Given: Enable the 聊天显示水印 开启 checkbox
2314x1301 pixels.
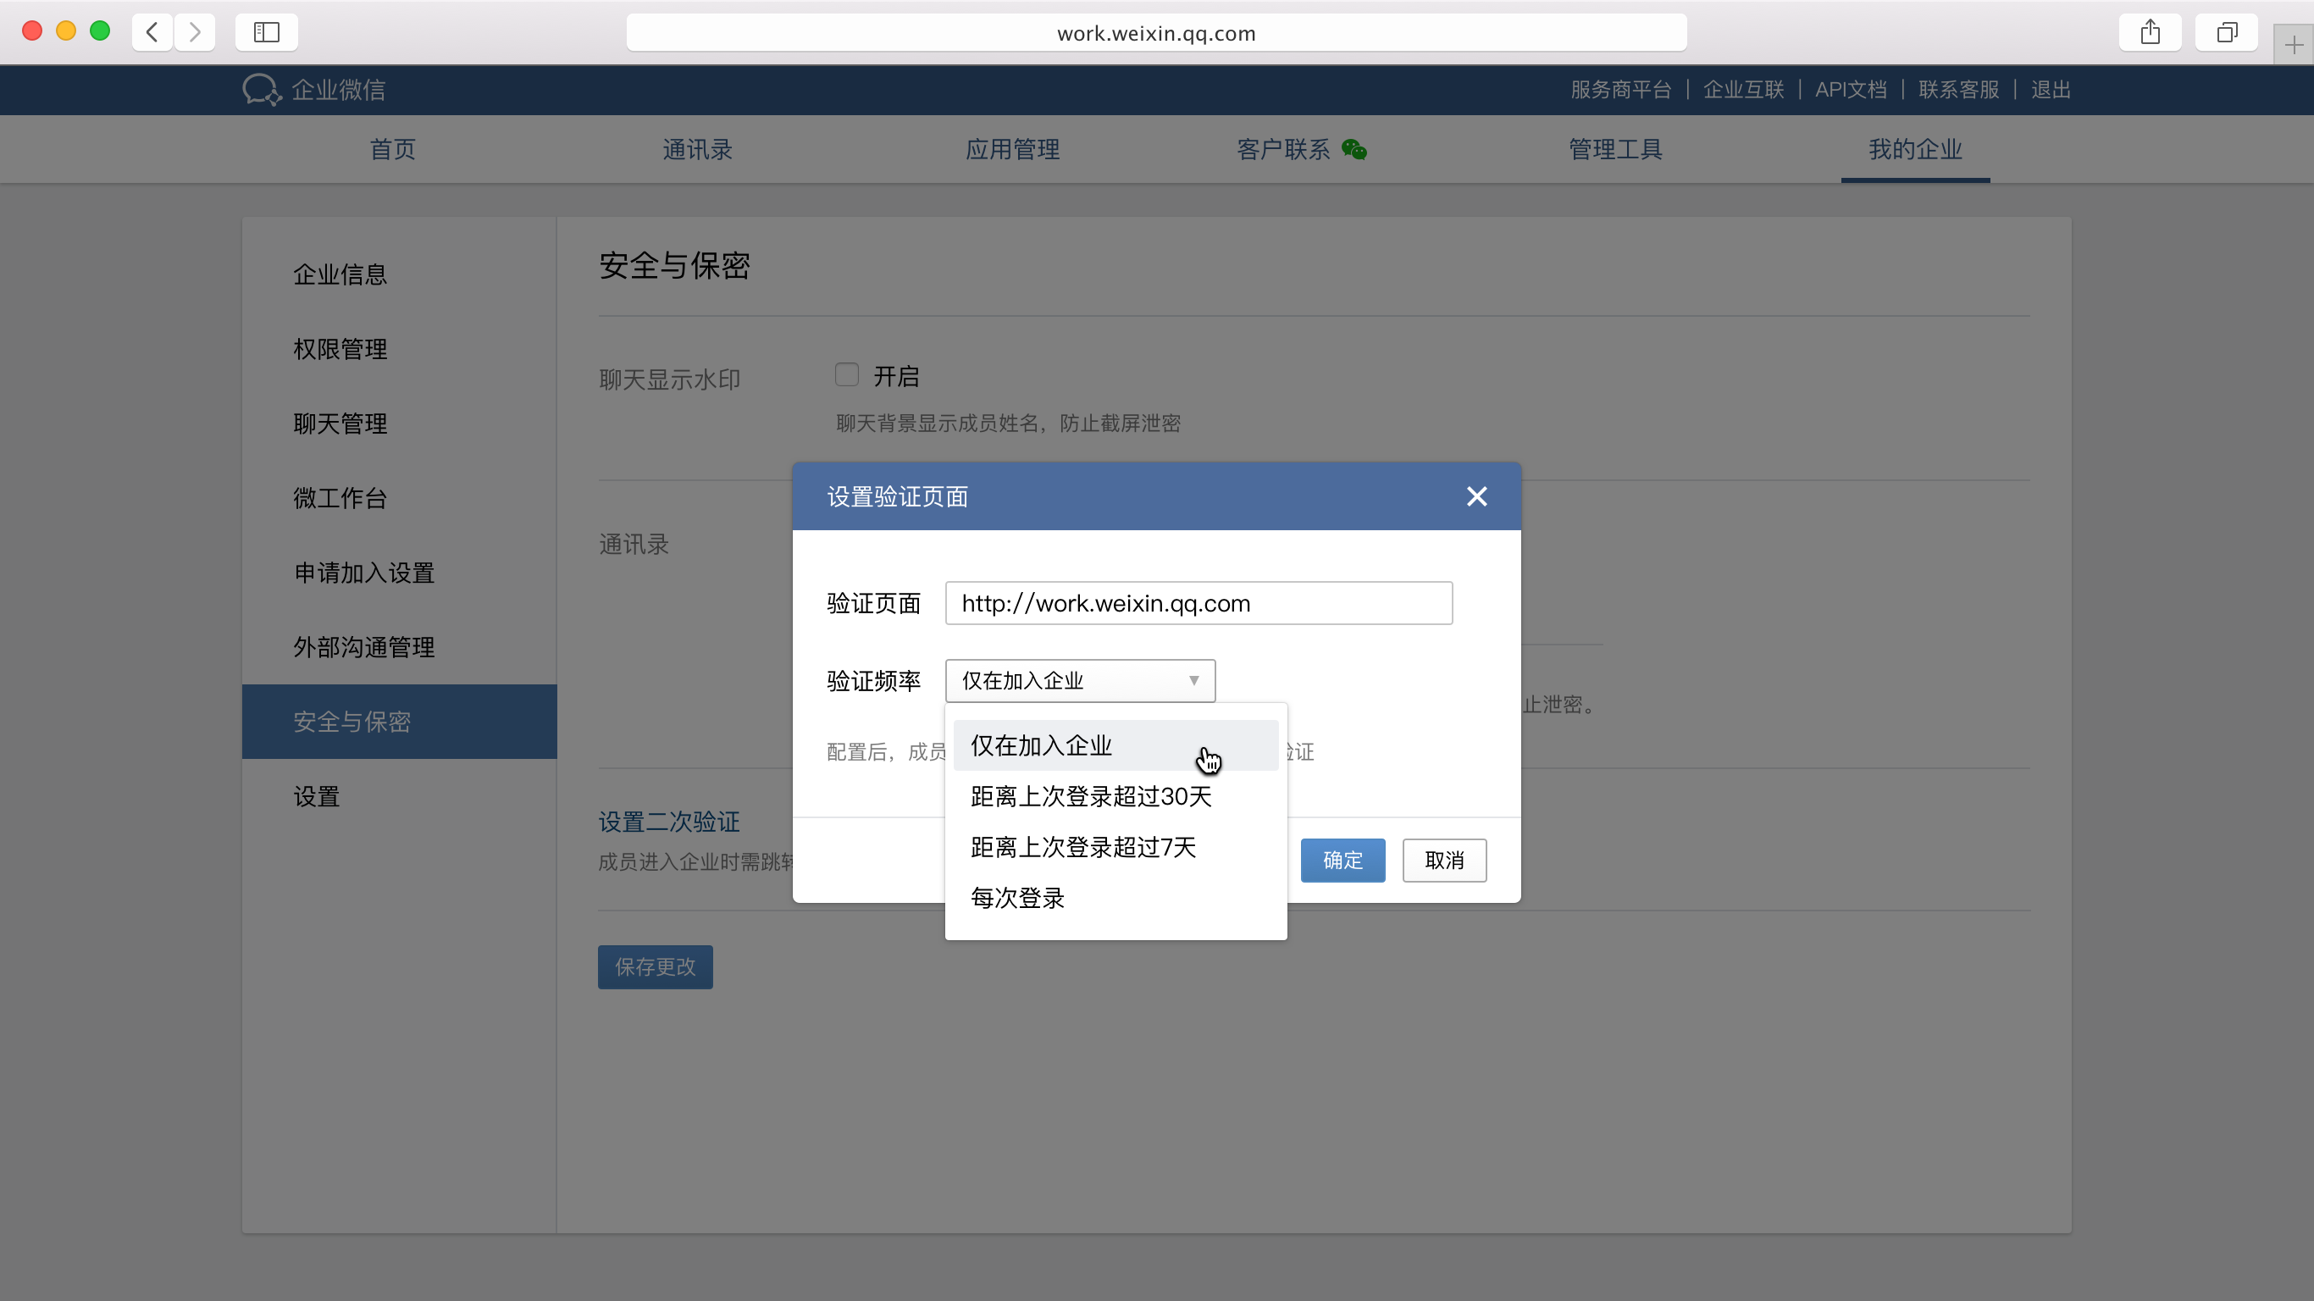Looking at the screenshot, I should click(x=846, y=374).
